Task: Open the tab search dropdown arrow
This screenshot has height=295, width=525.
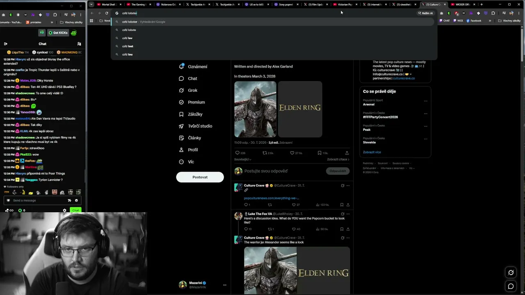Action: pyautogui.click(x=91, y=5)
